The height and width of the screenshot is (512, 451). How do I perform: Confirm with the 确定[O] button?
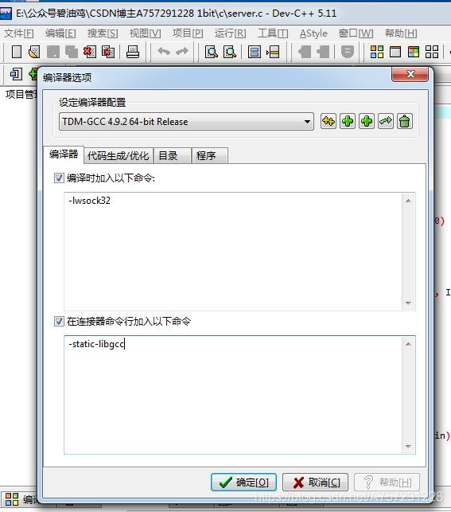(x=243, y=483)
